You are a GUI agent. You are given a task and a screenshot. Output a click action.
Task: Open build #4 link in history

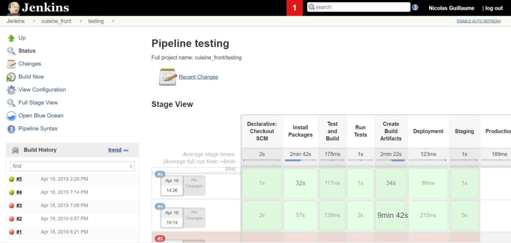click(x=19, y=193)
